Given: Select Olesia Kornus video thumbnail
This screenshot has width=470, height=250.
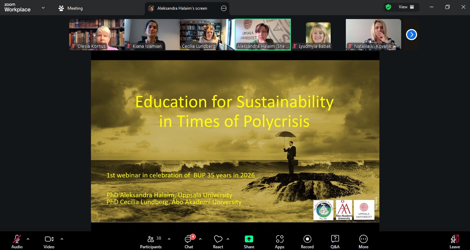Looking at the screenshot, I should (96, 35).
